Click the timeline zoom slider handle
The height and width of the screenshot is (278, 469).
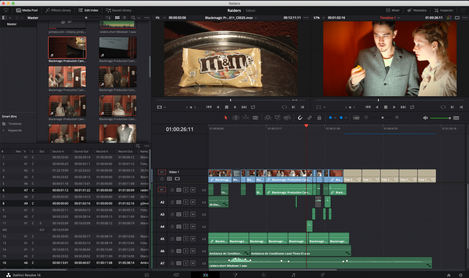point(382,118)
